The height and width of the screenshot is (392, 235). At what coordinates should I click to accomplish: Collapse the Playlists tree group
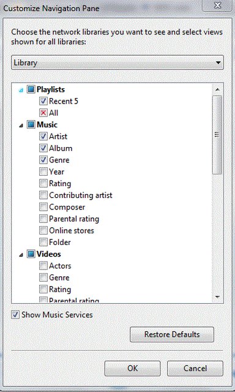[x=21, y=90]
